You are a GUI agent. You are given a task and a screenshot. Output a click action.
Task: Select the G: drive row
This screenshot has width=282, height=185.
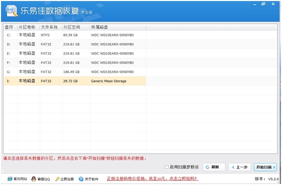click(75, 72)
